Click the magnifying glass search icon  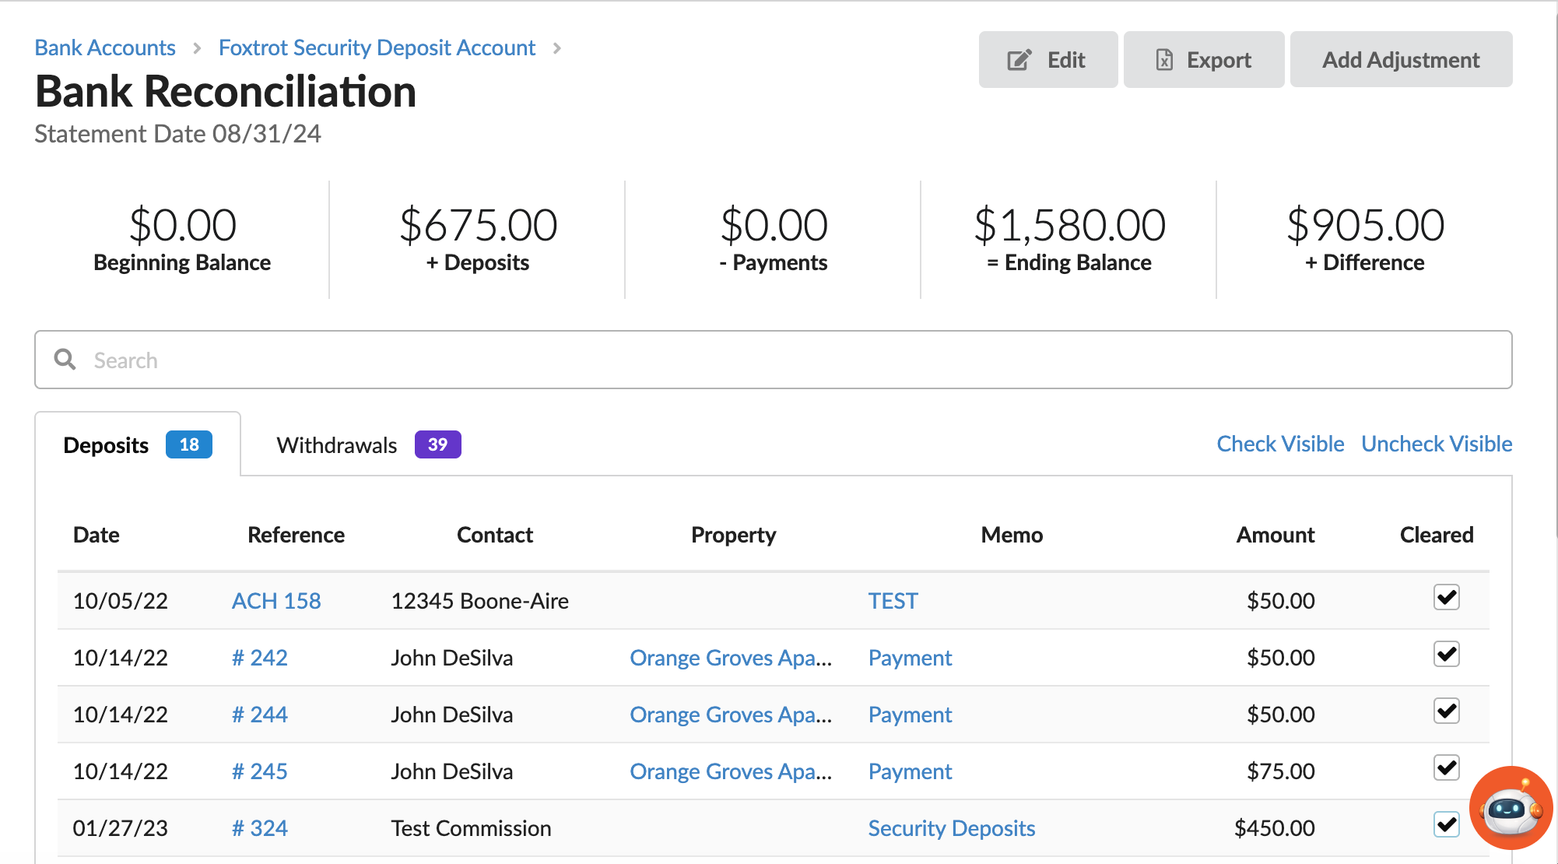(x=65, y=360)
